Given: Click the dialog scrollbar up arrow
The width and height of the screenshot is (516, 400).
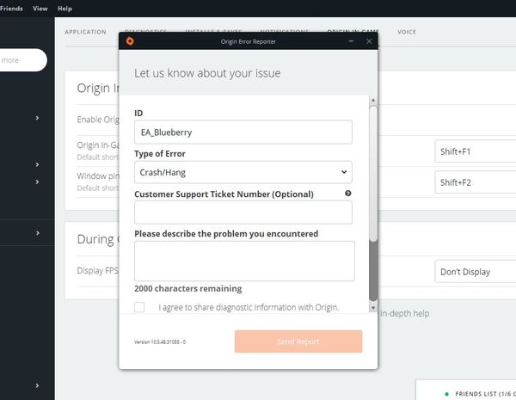Looking at the screenshot, I should [x=373, y=100].
